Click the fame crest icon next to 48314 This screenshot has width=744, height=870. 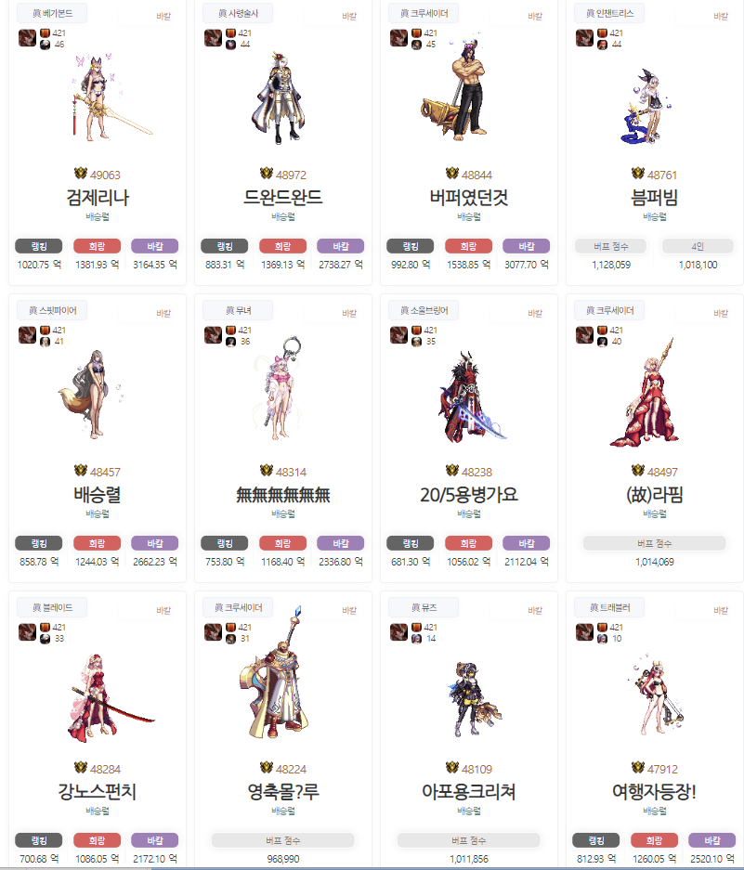coord(267,471)
